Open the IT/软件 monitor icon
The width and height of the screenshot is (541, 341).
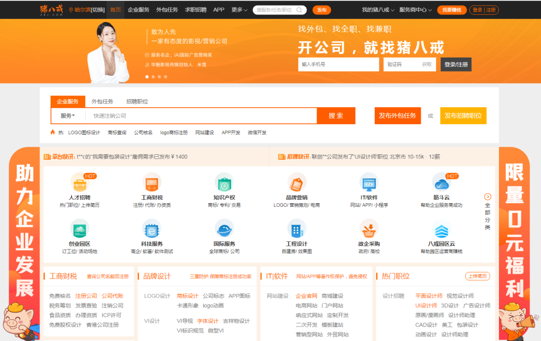(369, 182)
